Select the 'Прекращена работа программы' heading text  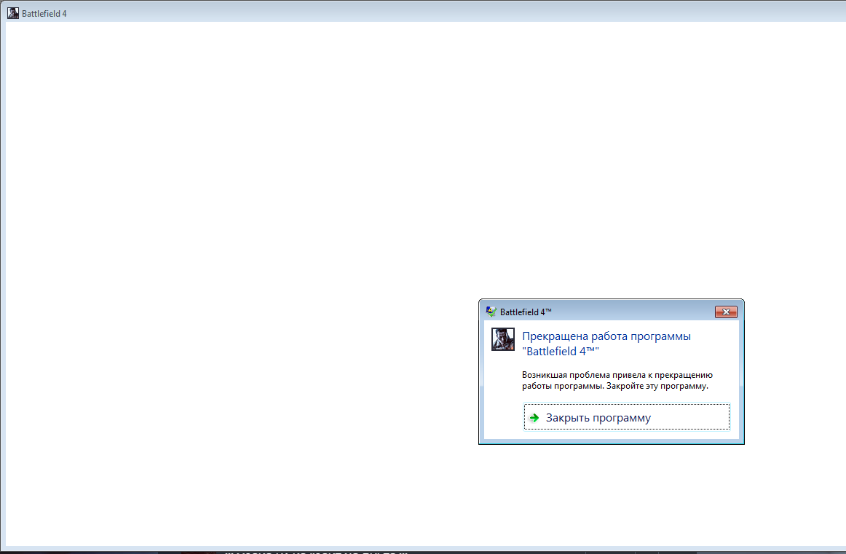[x=606, y=344]
